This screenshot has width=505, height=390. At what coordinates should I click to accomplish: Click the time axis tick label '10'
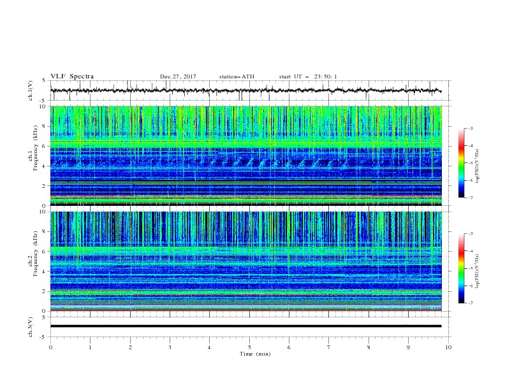tap(448, 347)
